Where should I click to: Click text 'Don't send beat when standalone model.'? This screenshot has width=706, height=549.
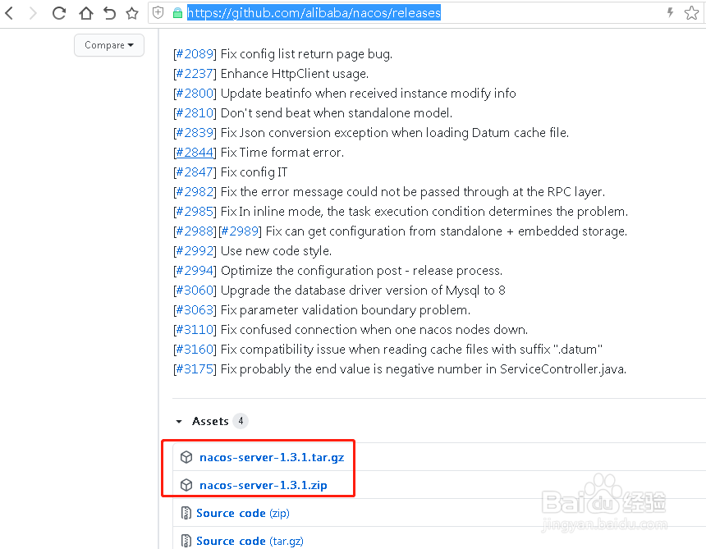pos(337,113)
